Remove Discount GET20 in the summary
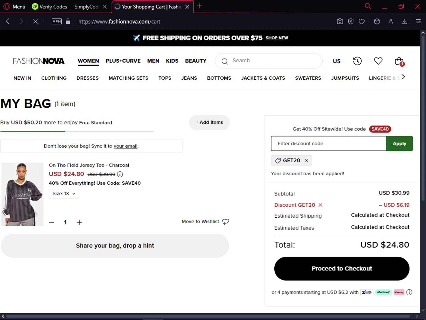This screenshot has height=320, width=426. coord(321,205)
